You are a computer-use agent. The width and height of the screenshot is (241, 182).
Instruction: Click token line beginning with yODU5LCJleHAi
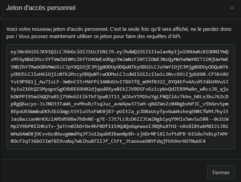click(119, 74)
